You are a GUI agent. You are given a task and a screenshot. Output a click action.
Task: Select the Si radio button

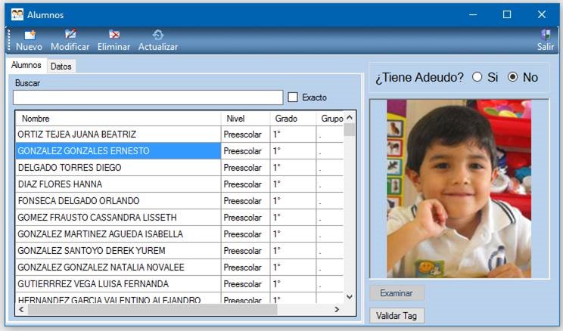[477, 77]
